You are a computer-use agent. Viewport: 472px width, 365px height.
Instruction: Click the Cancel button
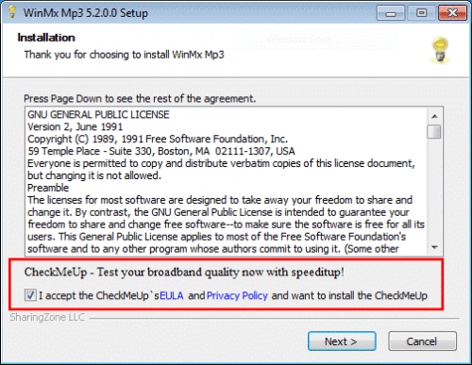tap(422, 341)
